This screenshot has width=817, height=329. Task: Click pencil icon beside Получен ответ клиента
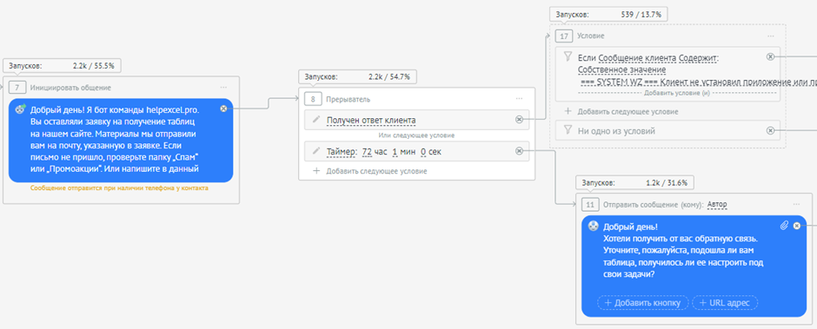pos(316,120)
